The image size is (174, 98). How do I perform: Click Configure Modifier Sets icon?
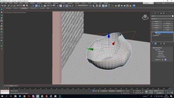point(164,44)
